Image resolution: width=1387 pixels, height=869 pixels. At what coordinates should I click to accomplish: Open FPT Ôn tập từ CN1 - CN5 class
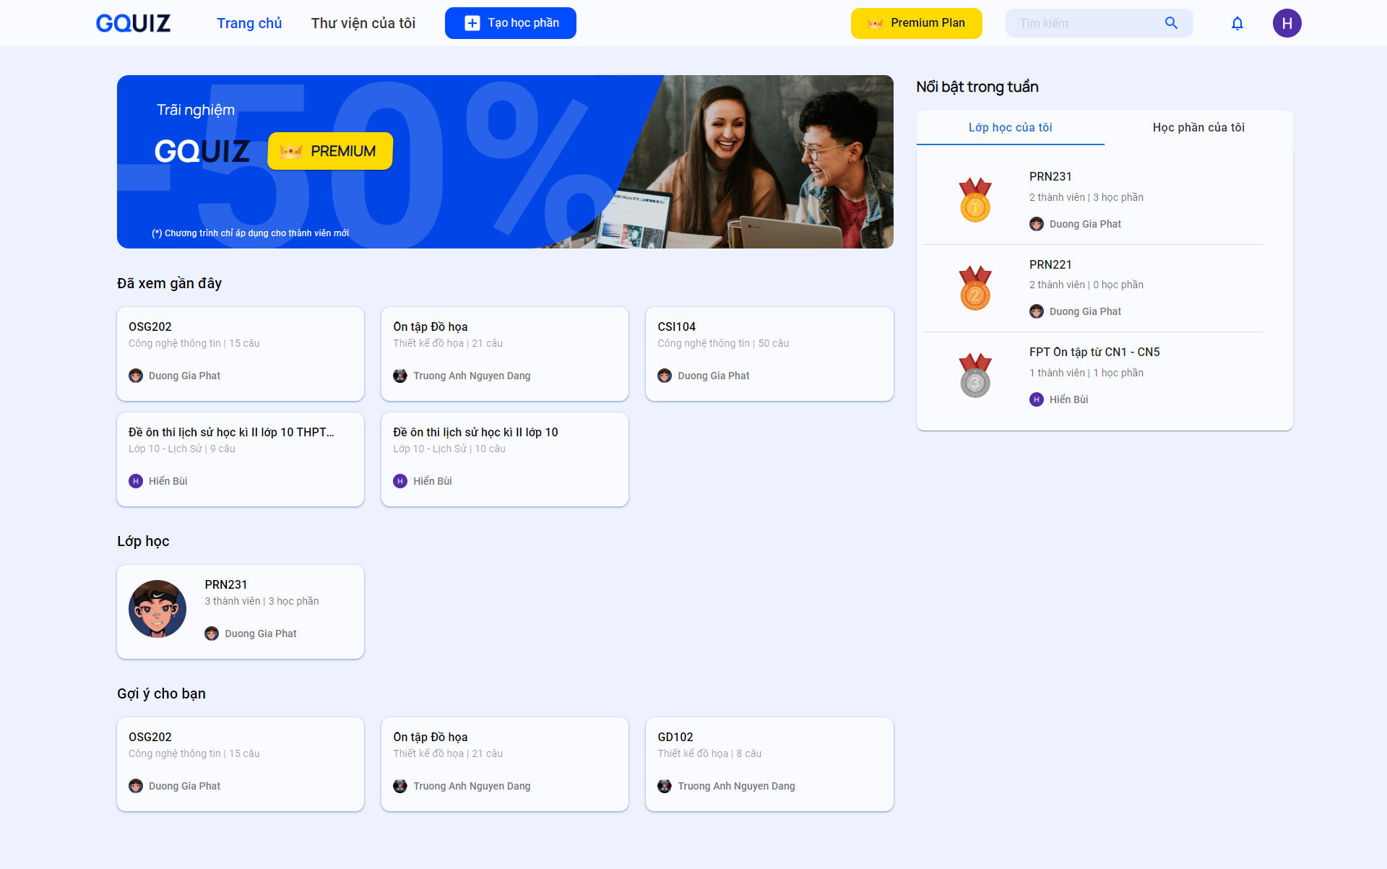tap(1094, 352)
